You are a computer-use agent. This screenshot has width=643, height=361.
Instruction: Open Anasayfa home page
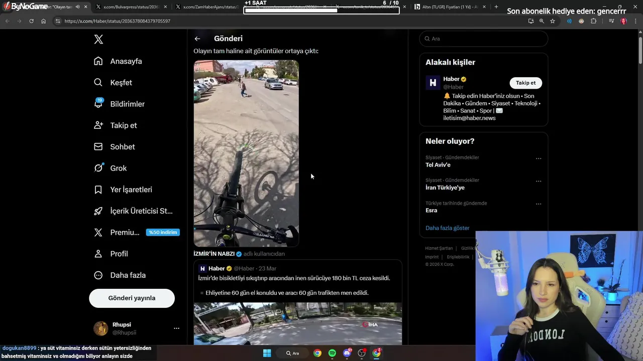[118, 61]
